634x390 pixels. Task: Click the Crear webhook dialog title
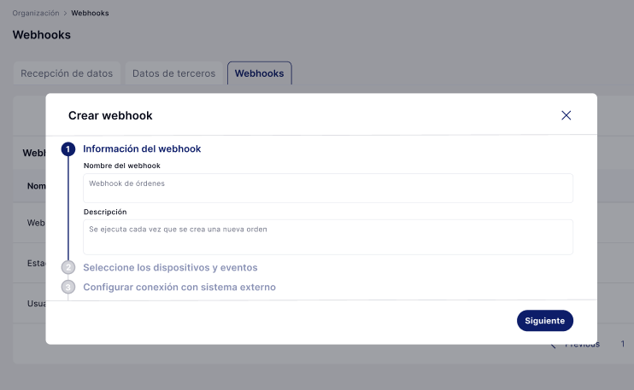coord(110,115)
